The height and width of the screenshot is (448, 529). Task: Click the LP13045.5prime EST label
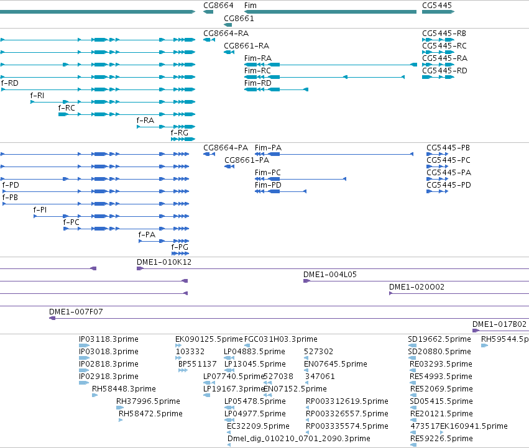pos(255,364)
